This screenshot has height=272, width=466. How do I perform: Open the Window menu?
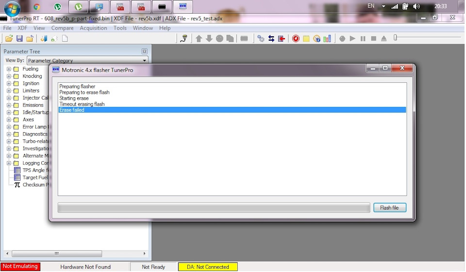[x=143, y=28]
